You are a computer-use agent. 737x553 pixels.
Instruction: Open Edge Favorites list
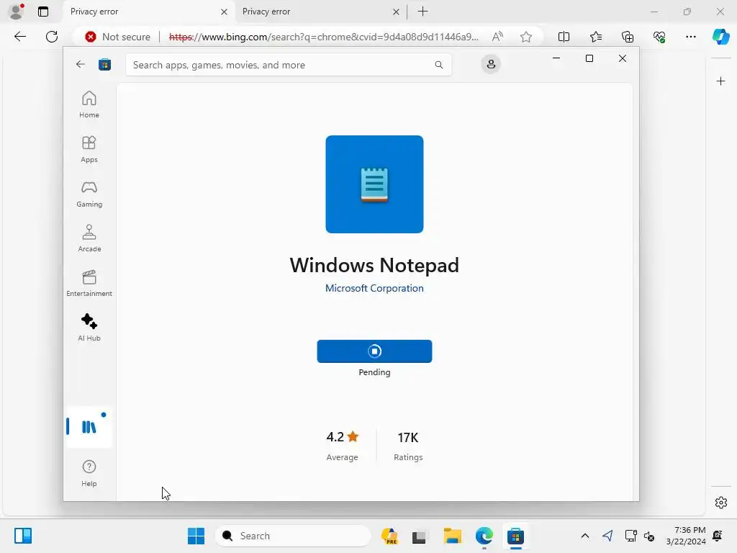click(x=595, y=37)
